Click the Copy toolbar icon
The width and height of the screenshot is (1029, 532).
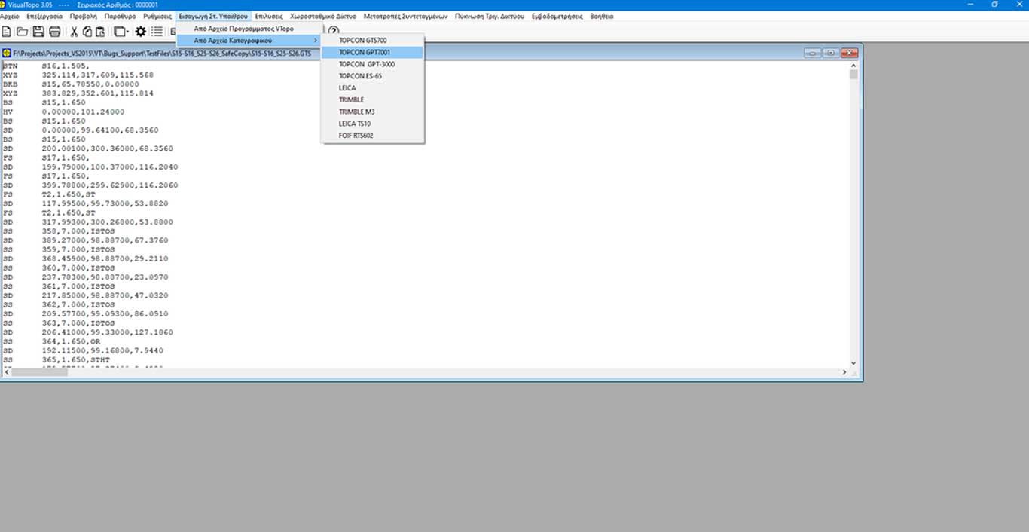point(87,32)
